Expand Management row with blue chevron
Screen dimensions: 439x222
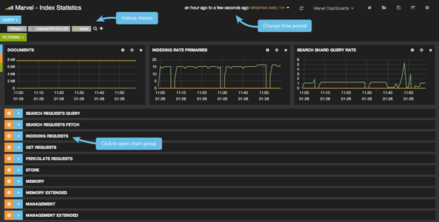click(18, 204)
